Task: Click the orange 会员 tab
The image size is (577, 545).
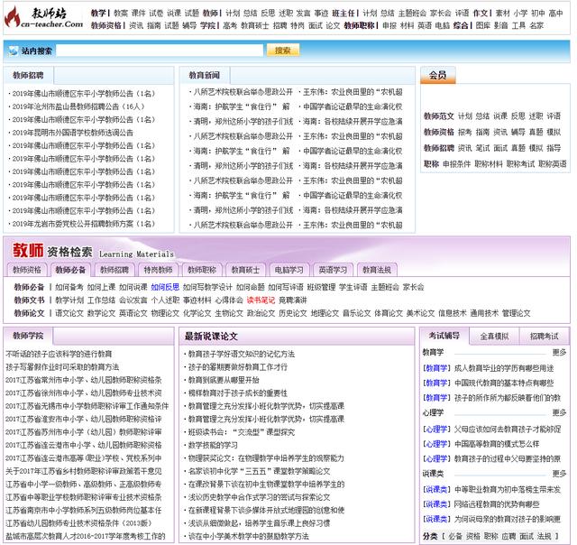Action: [x=438, y=75]
